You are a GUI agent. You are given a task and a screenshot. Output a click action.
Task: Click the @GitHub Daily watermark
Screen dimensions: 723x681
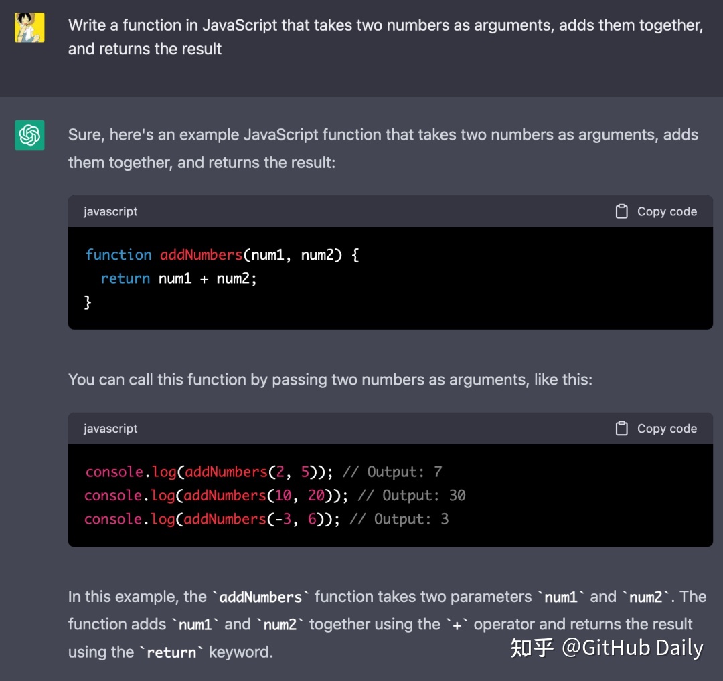632,648
